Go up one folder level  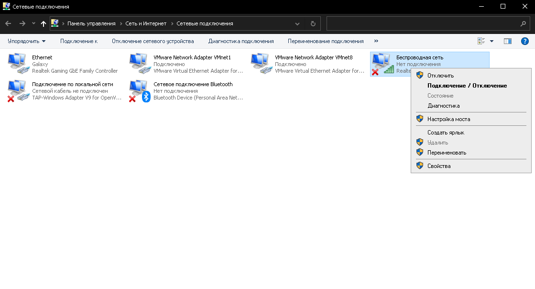point(44,23)
